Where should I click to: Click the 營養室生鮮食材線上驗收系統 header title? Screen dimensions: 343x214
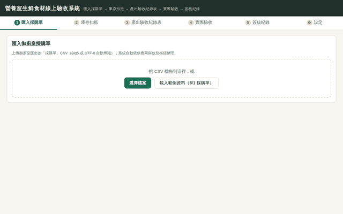[42, 9]
